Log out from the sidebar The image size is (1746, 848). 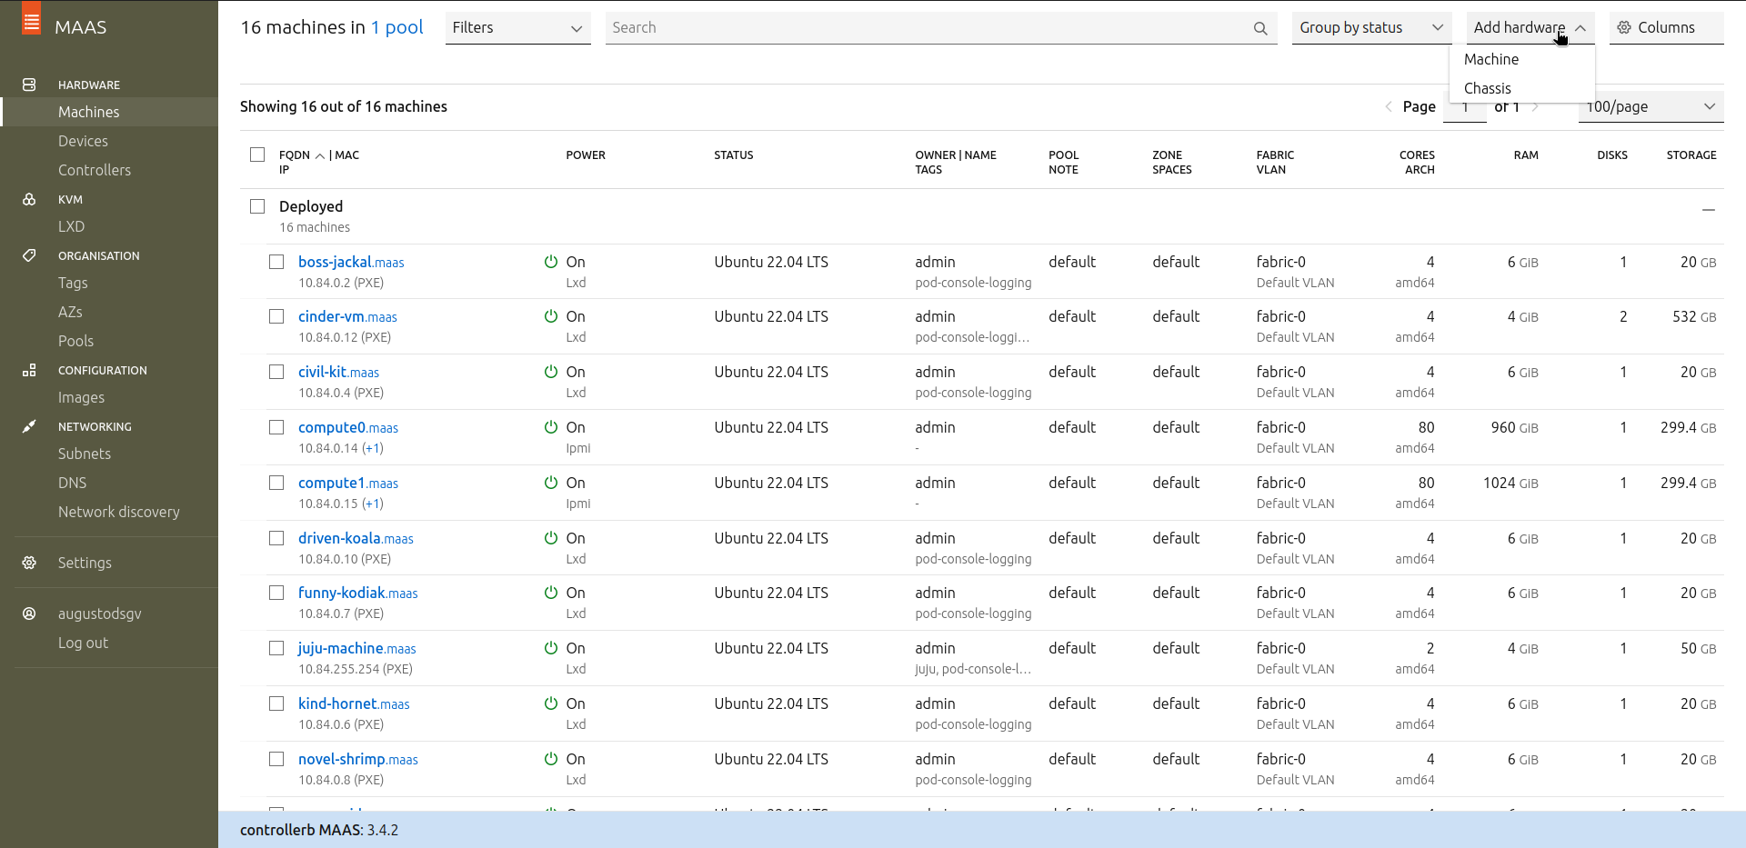click(83, 643)
